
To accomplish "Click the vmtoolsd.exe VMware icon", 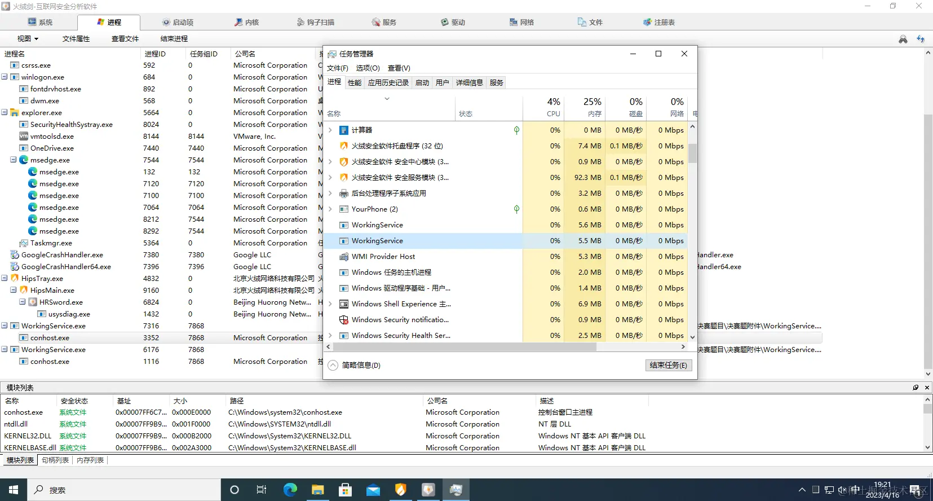I will click(24, 137).
